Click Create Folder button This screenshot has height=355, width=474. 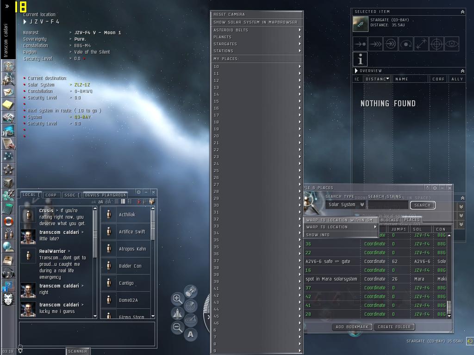tap(394, 327)
